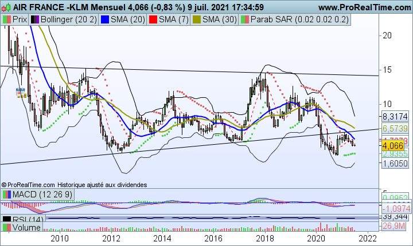Click the 2018 time axis label
Screen dimensions: 413x246
pyautogui.click(x=264, y=239)
